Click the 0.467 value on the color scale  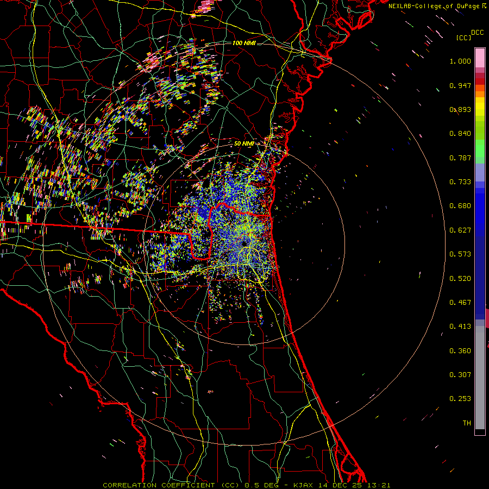point(460,303)
